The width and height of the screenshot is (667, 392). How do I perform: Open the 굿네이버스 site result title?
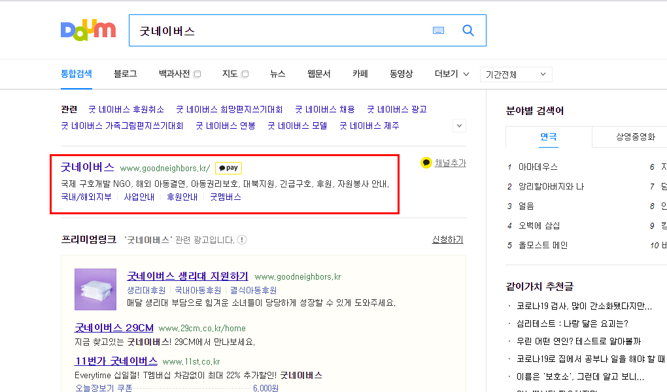pos(88,167)
